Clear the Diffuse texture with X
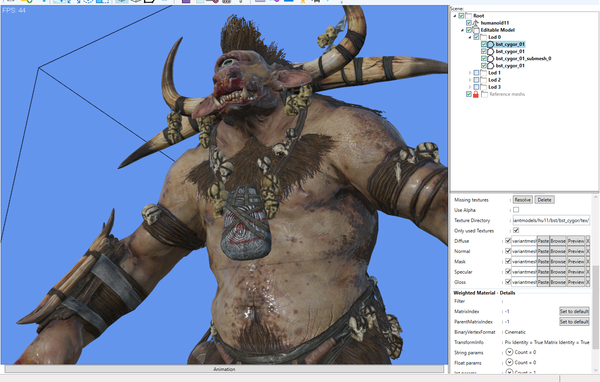This screenshot has height=382, width=600. point(588,241)
